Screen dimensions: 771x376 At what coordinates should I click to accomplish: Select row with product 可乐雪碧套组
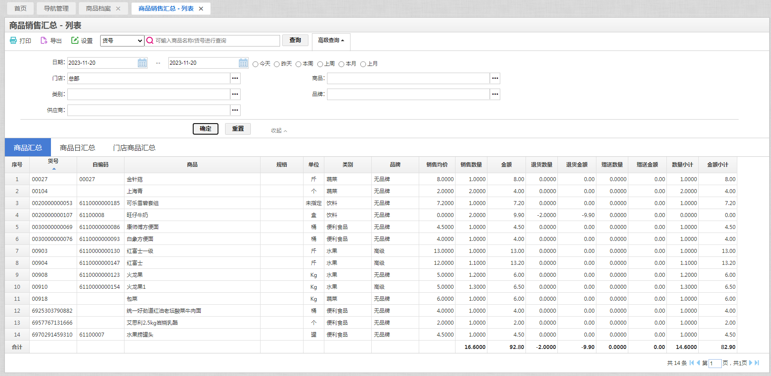(x=371, y=203)
